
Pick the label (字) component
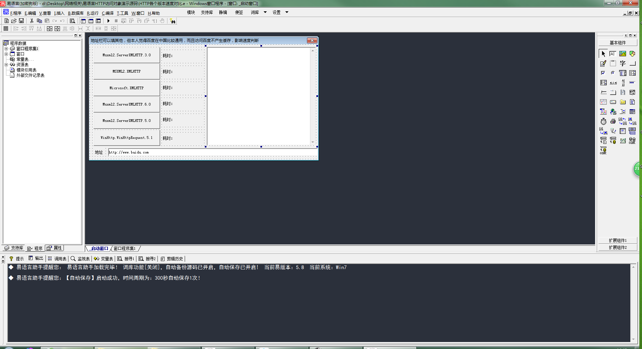(623, 63)
